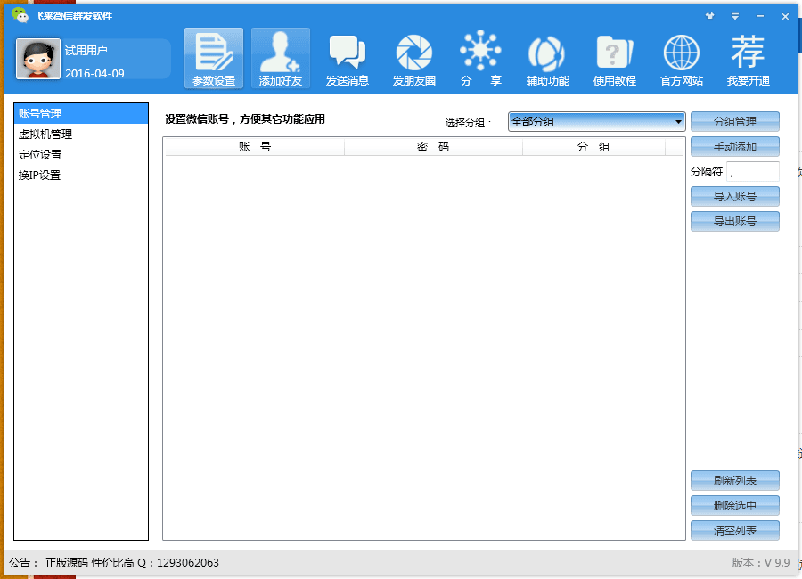Click the 账号 column header
Screen dimensions: 802x579
pyautogui.click(x=255, y=147)
